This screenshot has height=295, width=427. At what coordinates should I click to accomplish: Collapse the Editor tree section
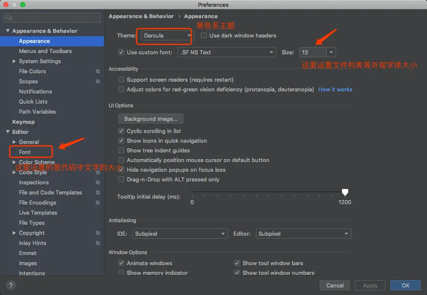[8, 132]
